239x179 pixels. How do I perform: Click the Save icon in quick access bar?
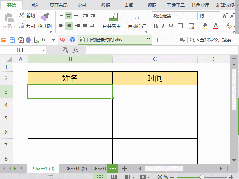[x=12, y=40]
